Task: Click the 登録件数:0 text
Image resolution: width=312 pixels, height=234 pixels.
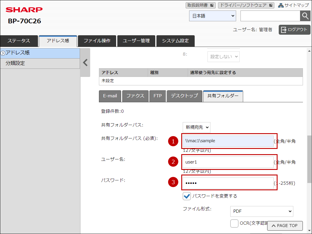Action: tap(112, 111)
